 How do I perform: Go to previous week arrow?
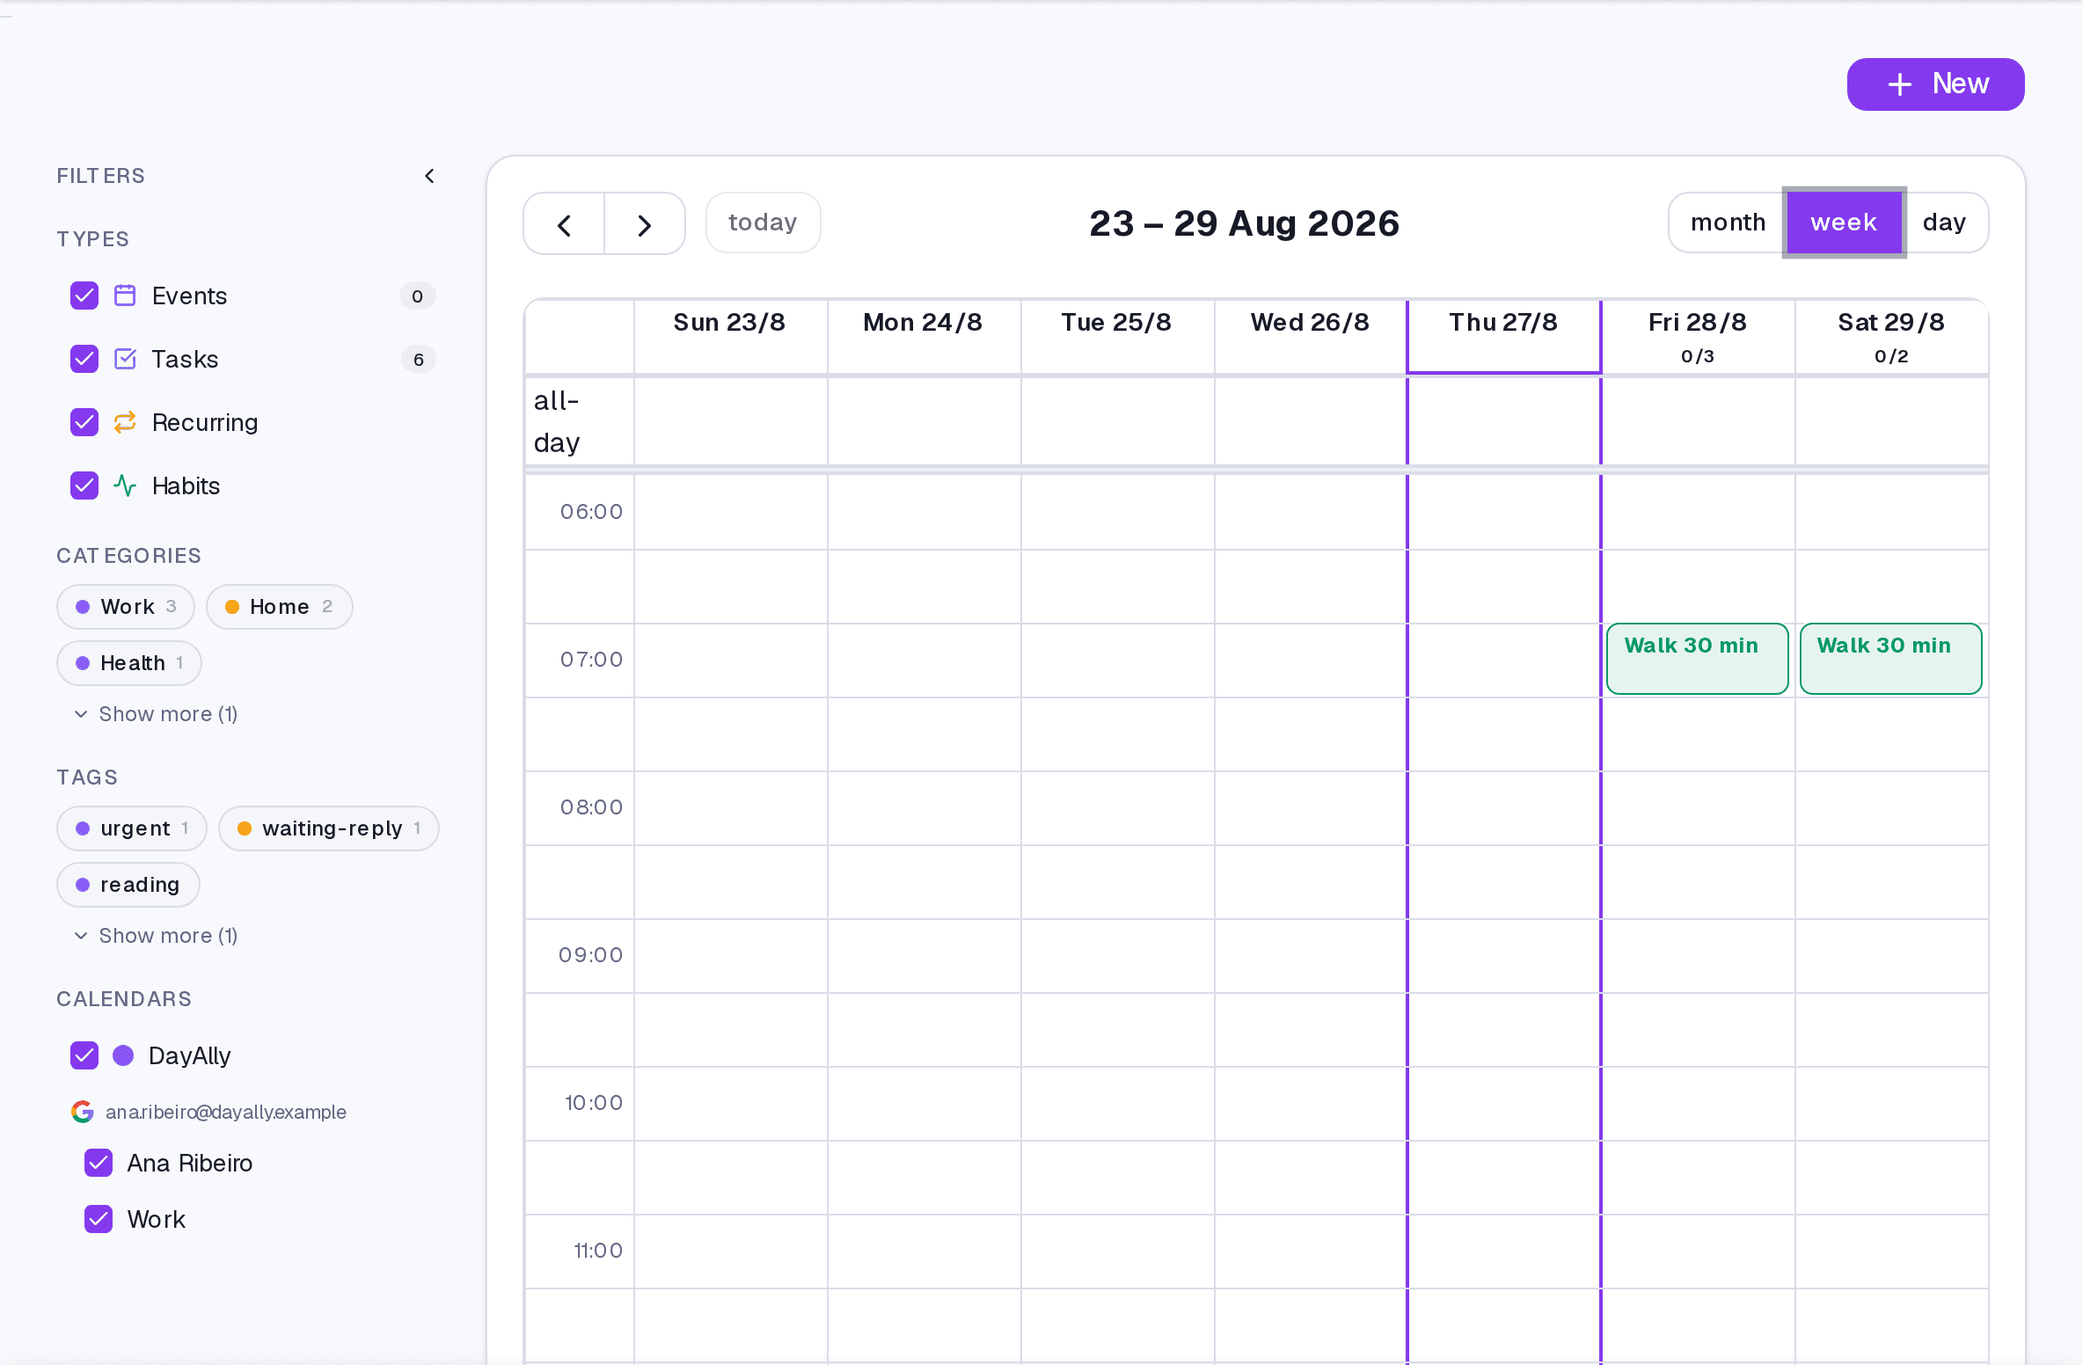(x=564, y=224)
